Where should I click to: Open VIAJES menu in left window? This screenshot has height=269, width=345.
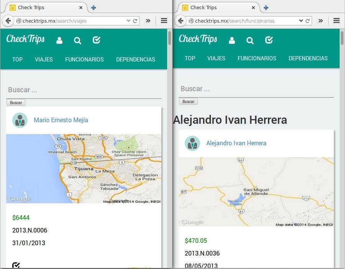pyautogui.click(x=44, y=60)
